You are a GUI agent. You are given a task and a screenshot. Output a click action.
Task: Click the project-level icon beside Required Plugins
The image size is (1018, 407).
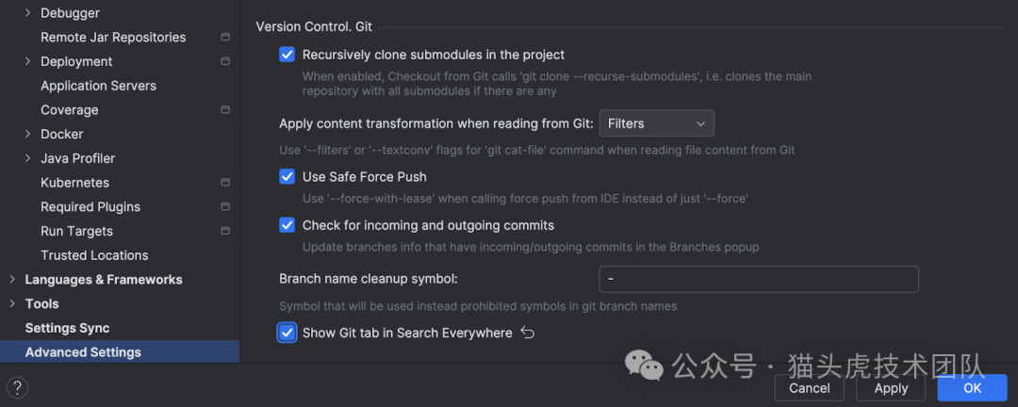point(225,207)
